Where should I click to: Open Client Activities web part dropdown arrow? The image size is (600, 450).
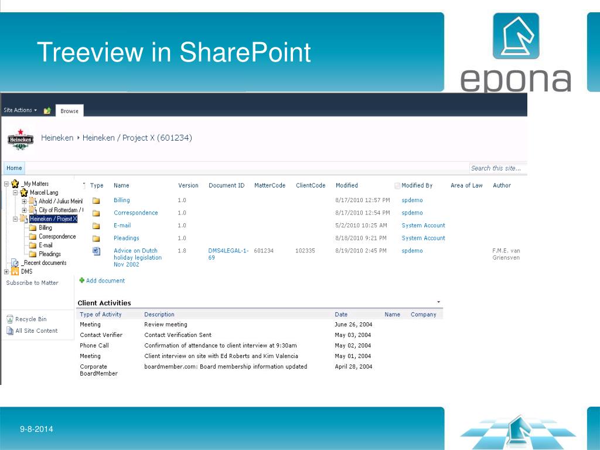[438, 302]
